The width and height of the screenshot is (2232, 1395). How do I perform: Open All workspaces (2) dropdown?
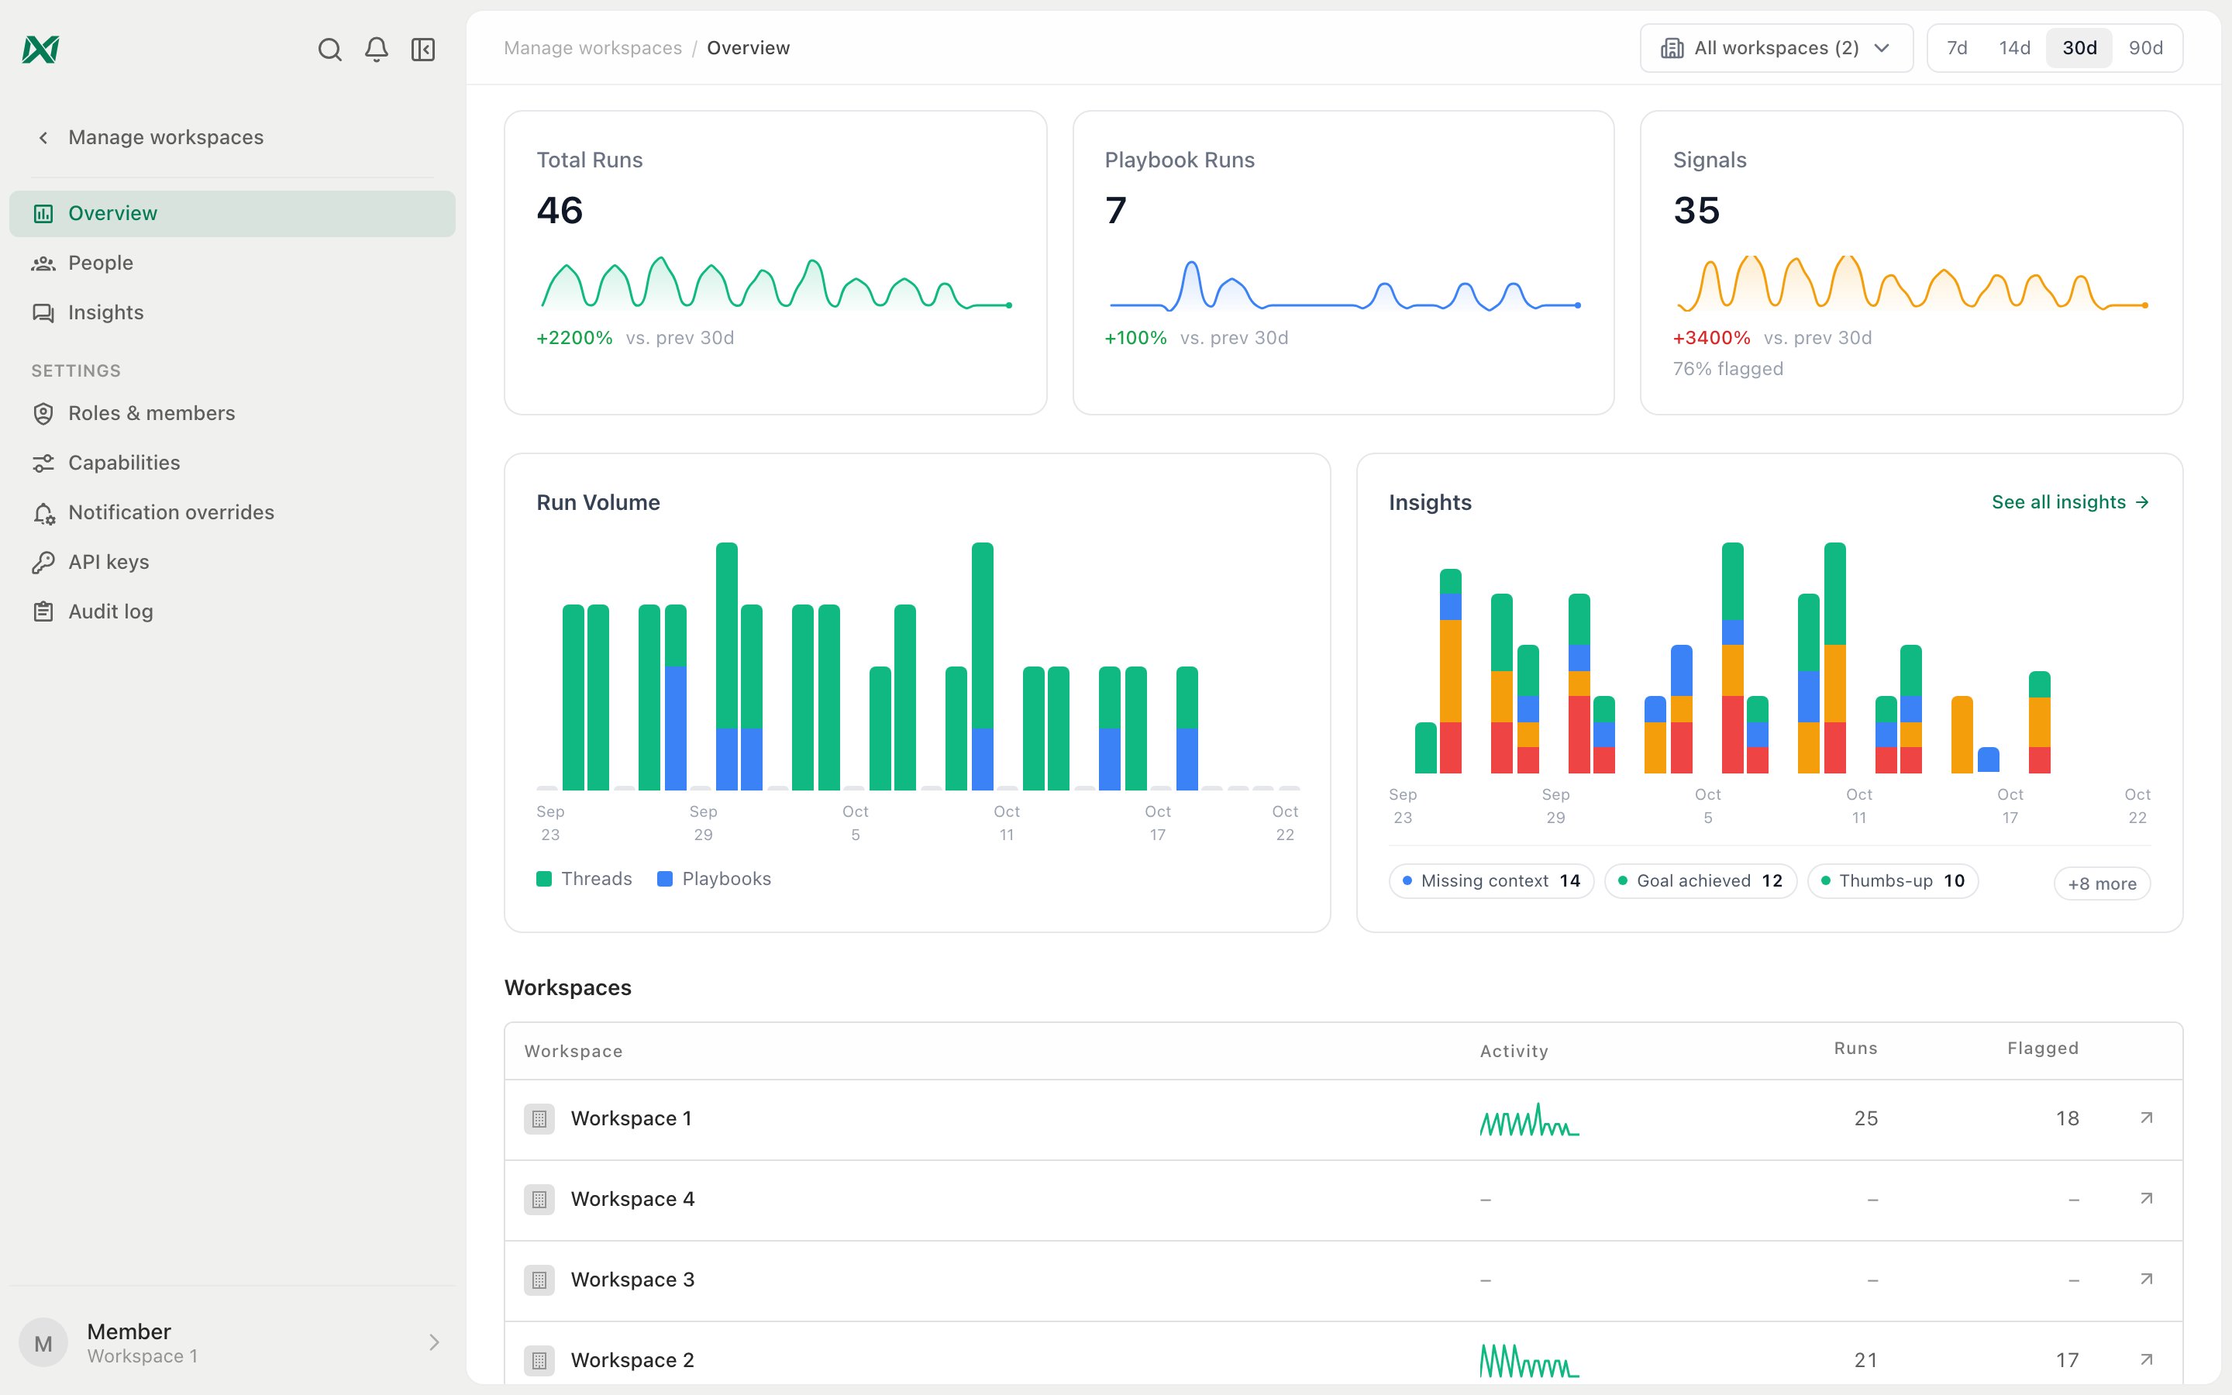click(1776, 48)
